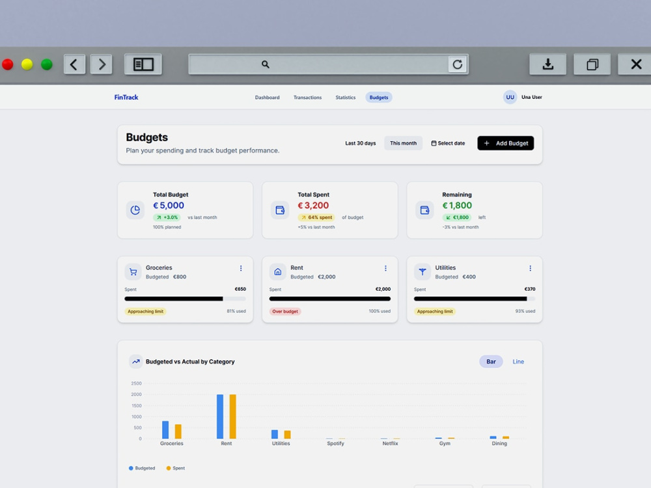Image resolution: width=651 pixels, height=488 pixels.
Task: Click the UU user avatar
Action: (510, 97)
